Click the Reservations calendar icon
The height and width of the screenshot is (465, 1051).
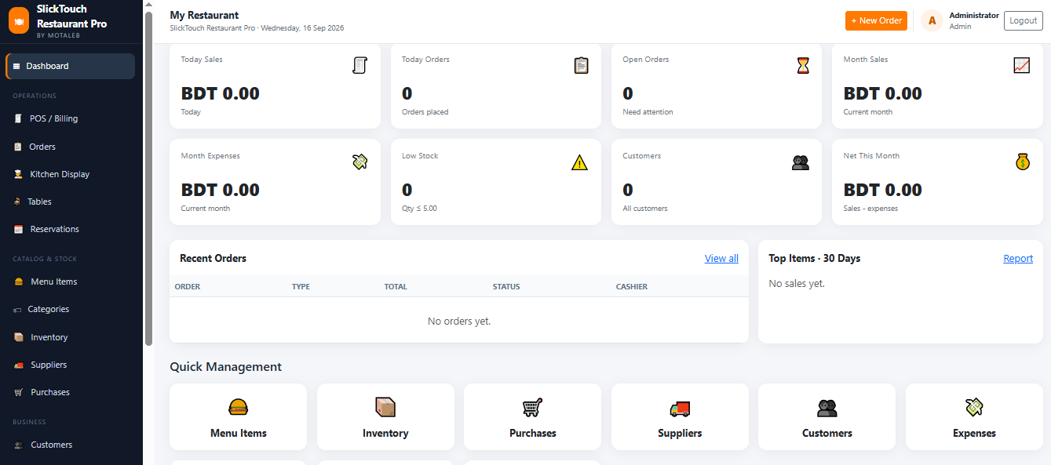pos(18,229)
